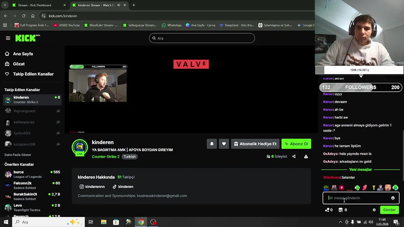
Task: Select kinderen channel in followed list
Action: point(32,100)
